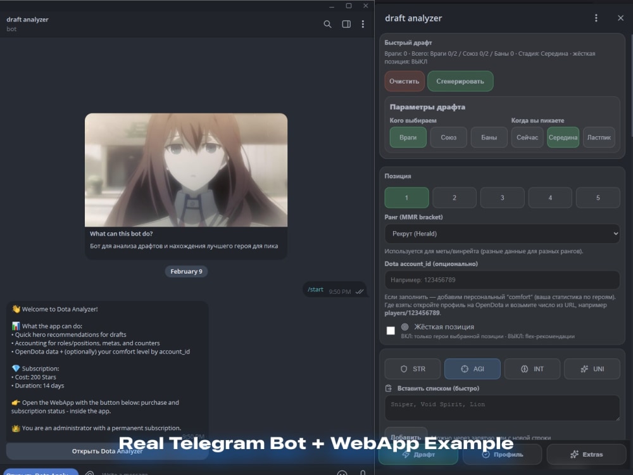Focus the hero list paste textarea
The width and height of the screenshot is (633, 475).
502,408
